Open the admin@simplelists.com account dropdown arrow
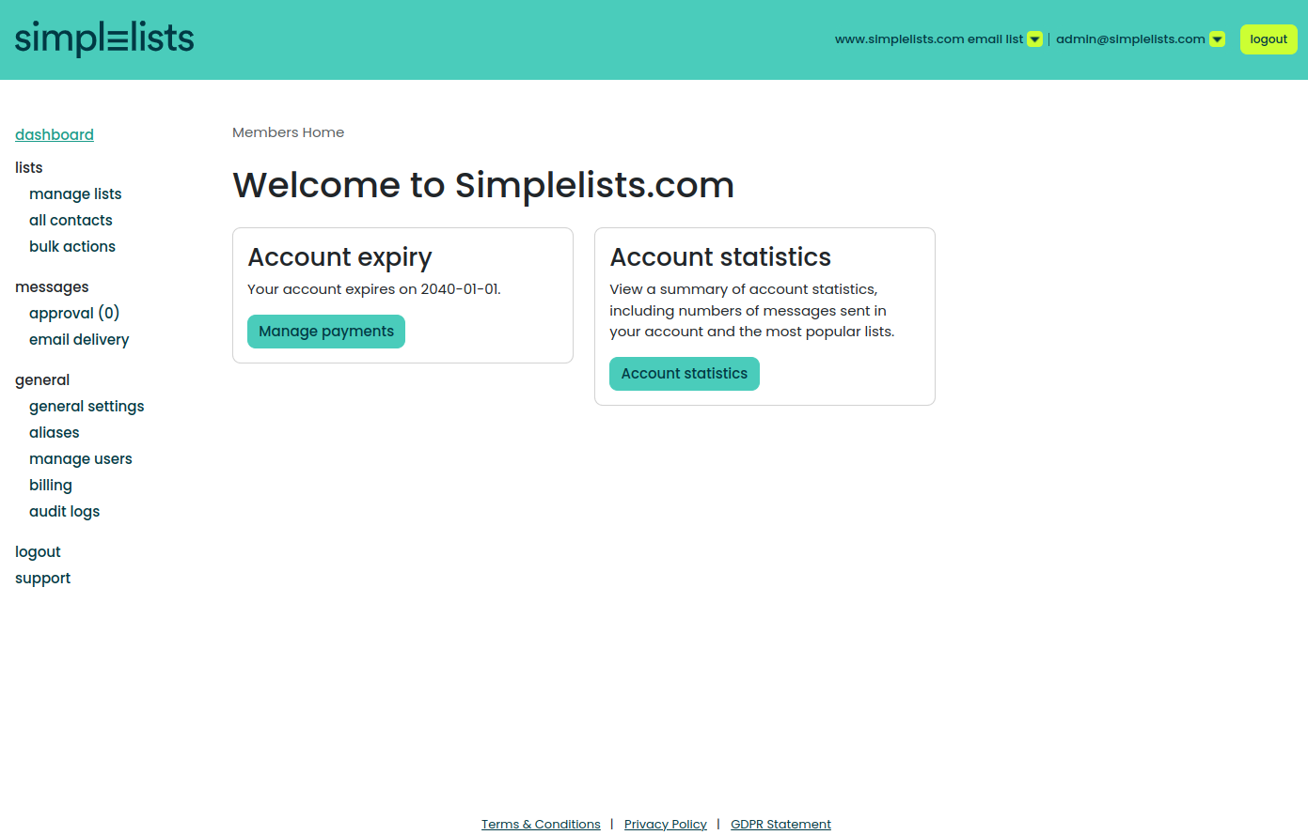Screen dimensions: 1308x835 [1217, 39]
